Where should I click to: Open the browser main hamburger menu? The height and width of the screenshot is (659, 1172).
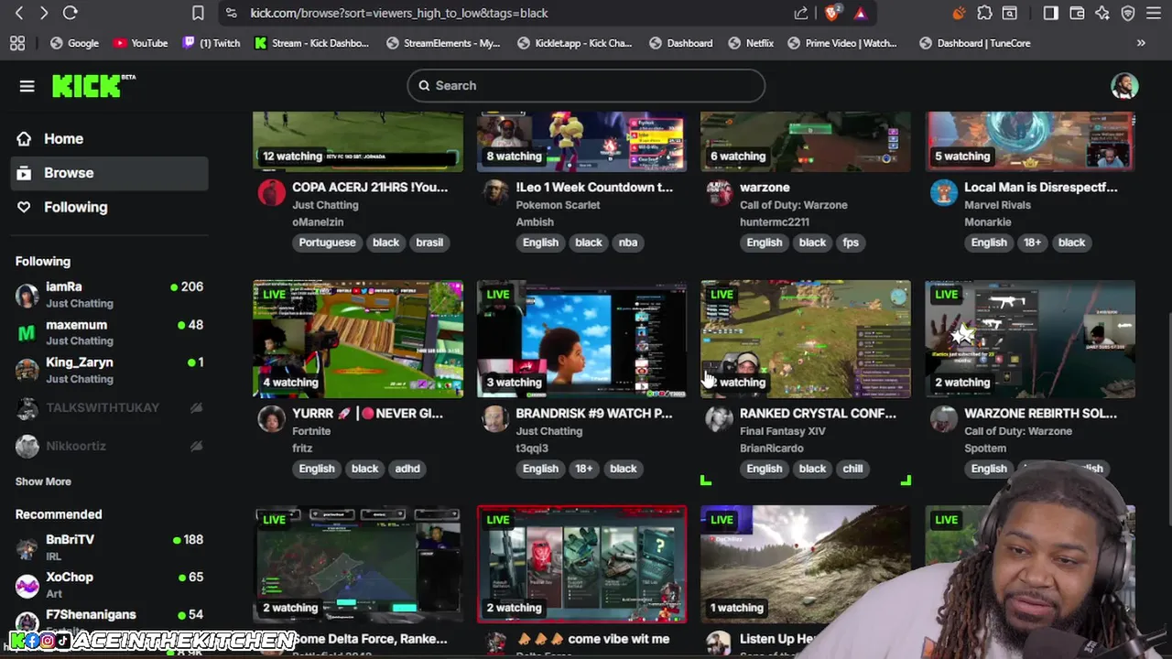point(1154,13)
